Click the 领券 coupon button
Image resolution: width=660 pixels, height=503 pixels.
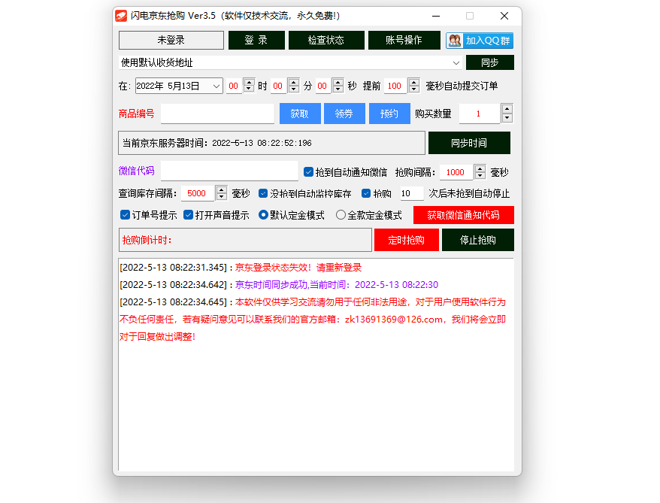point(344,114)
